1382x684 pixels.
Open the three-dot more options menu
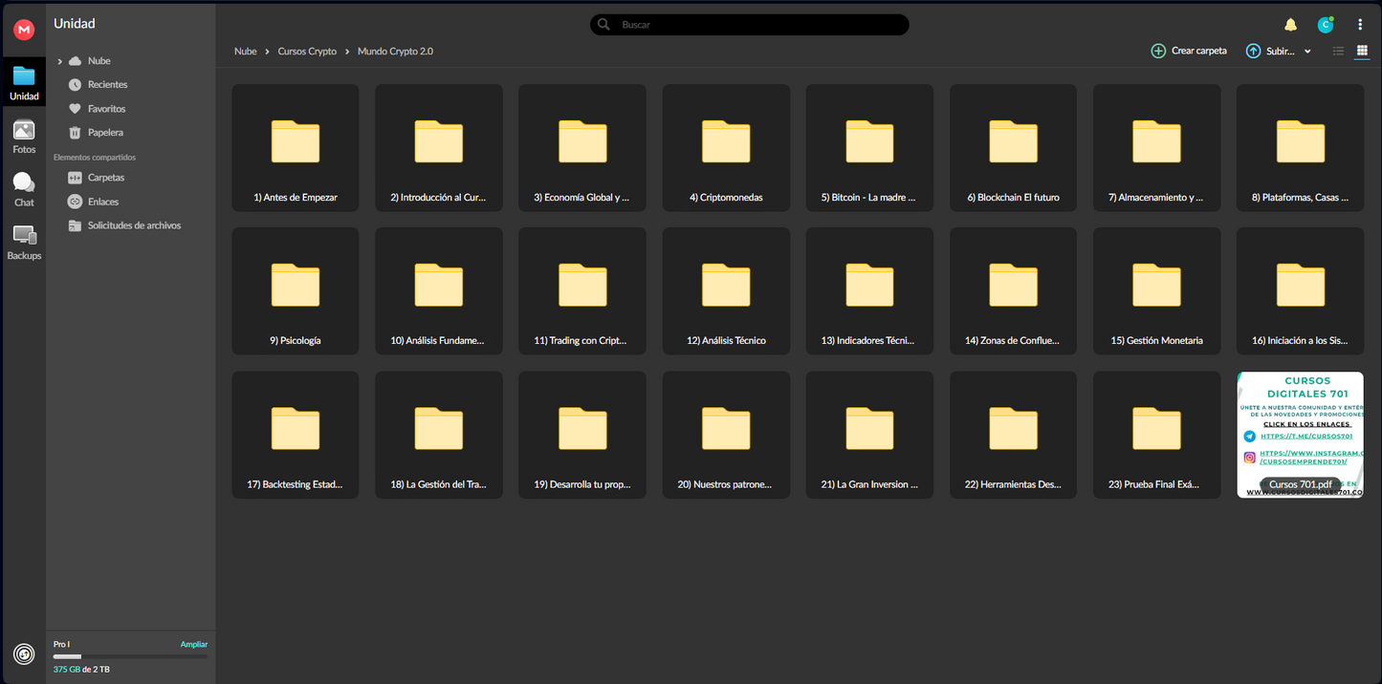coord(1360,25)
